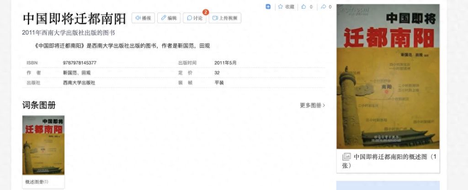Click the 出版社 field label
Screen dimensions: 468x190
33,83
